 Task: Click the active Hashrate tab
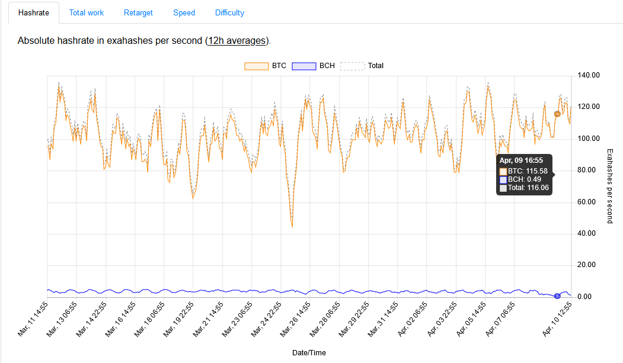pyautogui.click(x=34, y=12)
